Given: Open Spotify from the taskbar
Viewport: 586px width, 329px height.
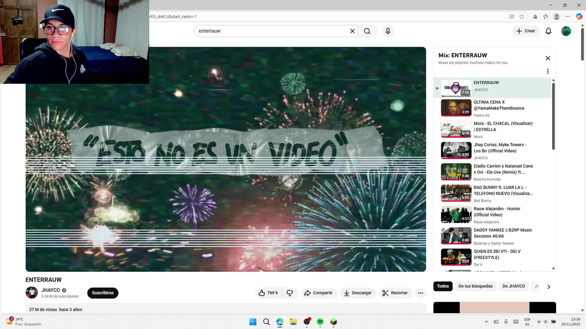Looking at the screenshot, I should [x=320, y=322].
